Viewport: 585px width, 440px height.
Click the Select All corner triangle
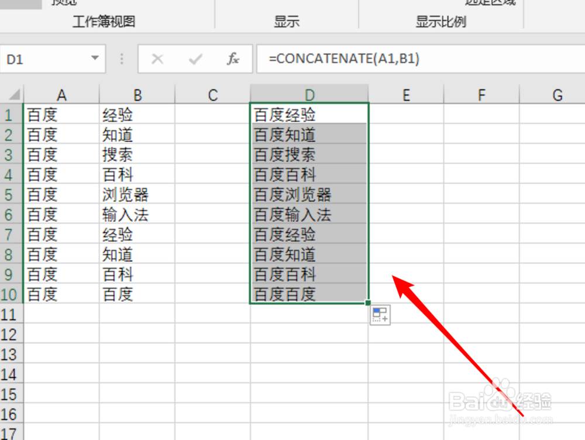13,94
